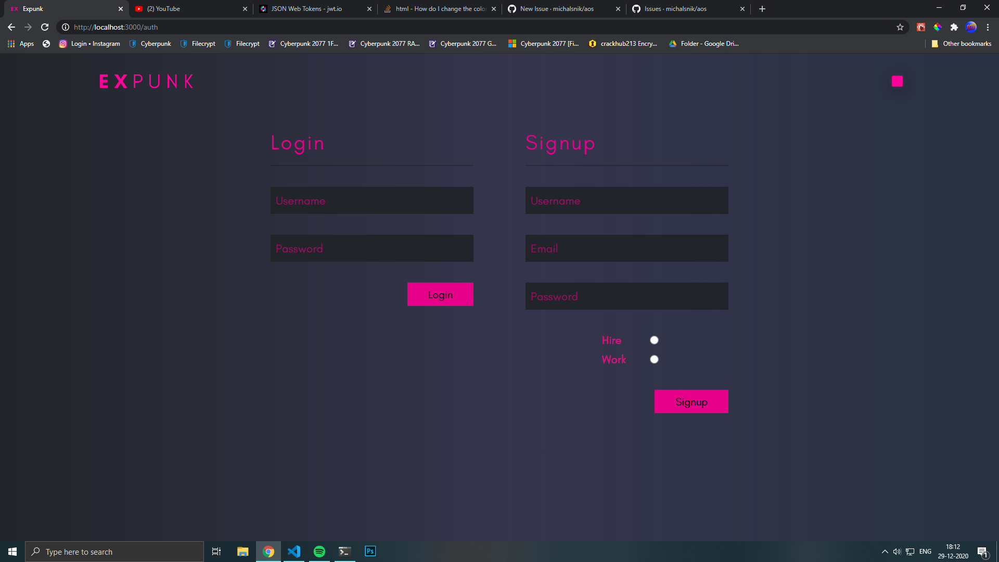This screenshot has width=999, height=562.
Task: Open the Apps shortcut on bookmarks bar
Action: click(21, 44)
